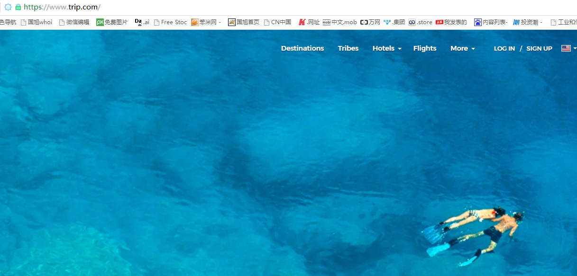This screenshot has height=276, width=577.
Task: Click the page loading spinner icon
Action: pos(8,7)
